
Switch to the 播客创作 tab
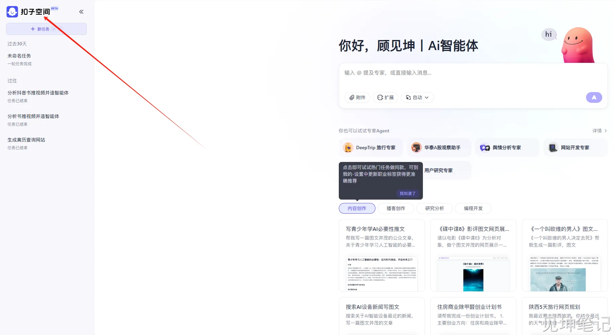pos(396,208)
